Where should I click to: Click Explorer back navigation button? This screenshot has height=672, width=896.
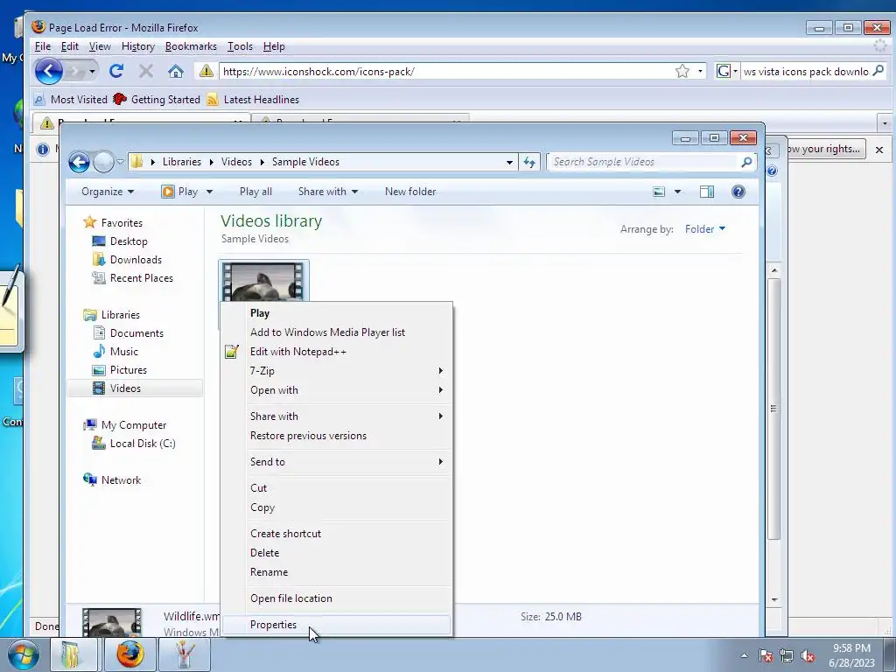(x=79, y=162)
